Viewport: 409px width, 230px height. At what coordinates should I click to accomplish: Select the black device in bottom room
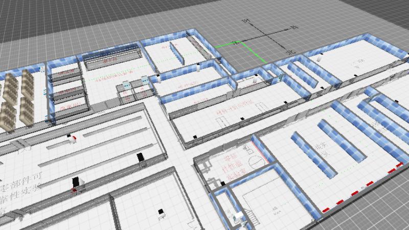(161, 211)
